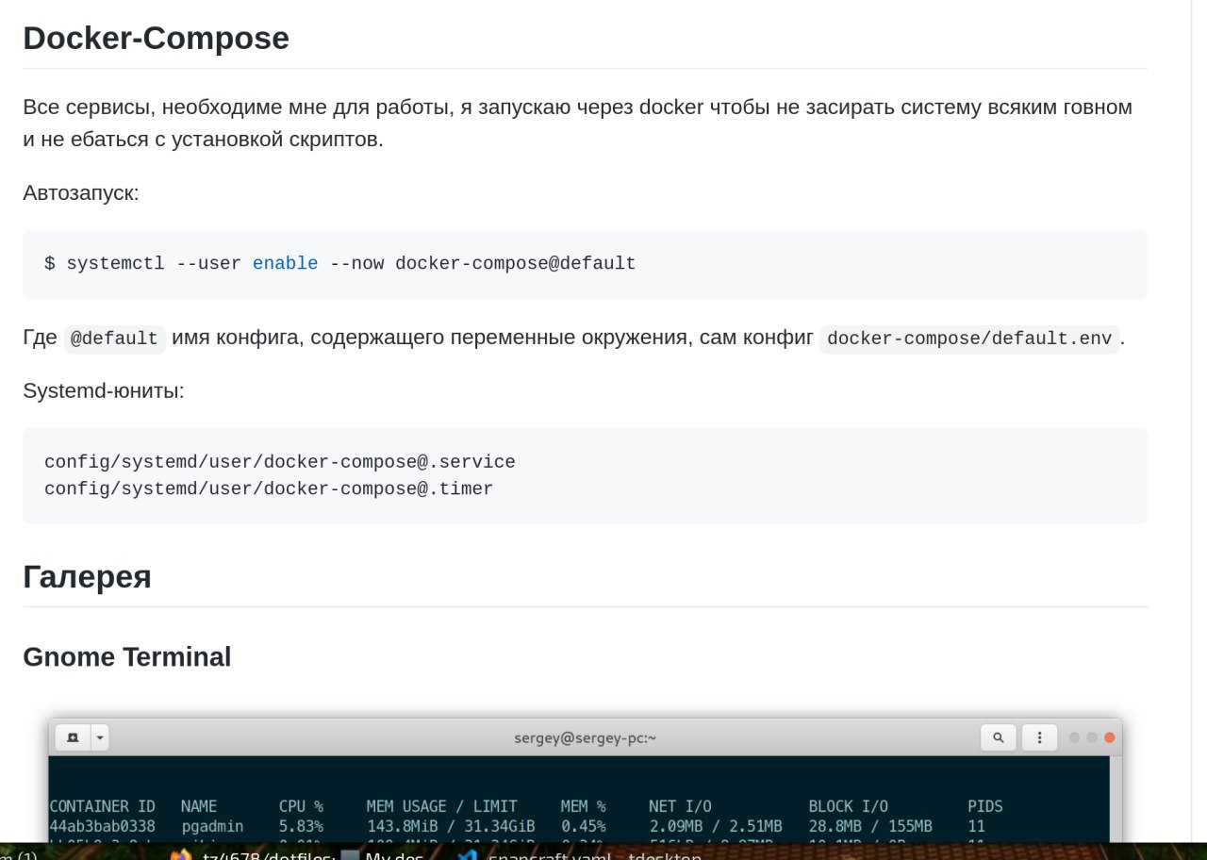Viewport: 1207px width, 860px height.
Task: Click the "config/systemd/user/docker-compose@.service" line
Action: pyautogui.click(x=280, y=462)
